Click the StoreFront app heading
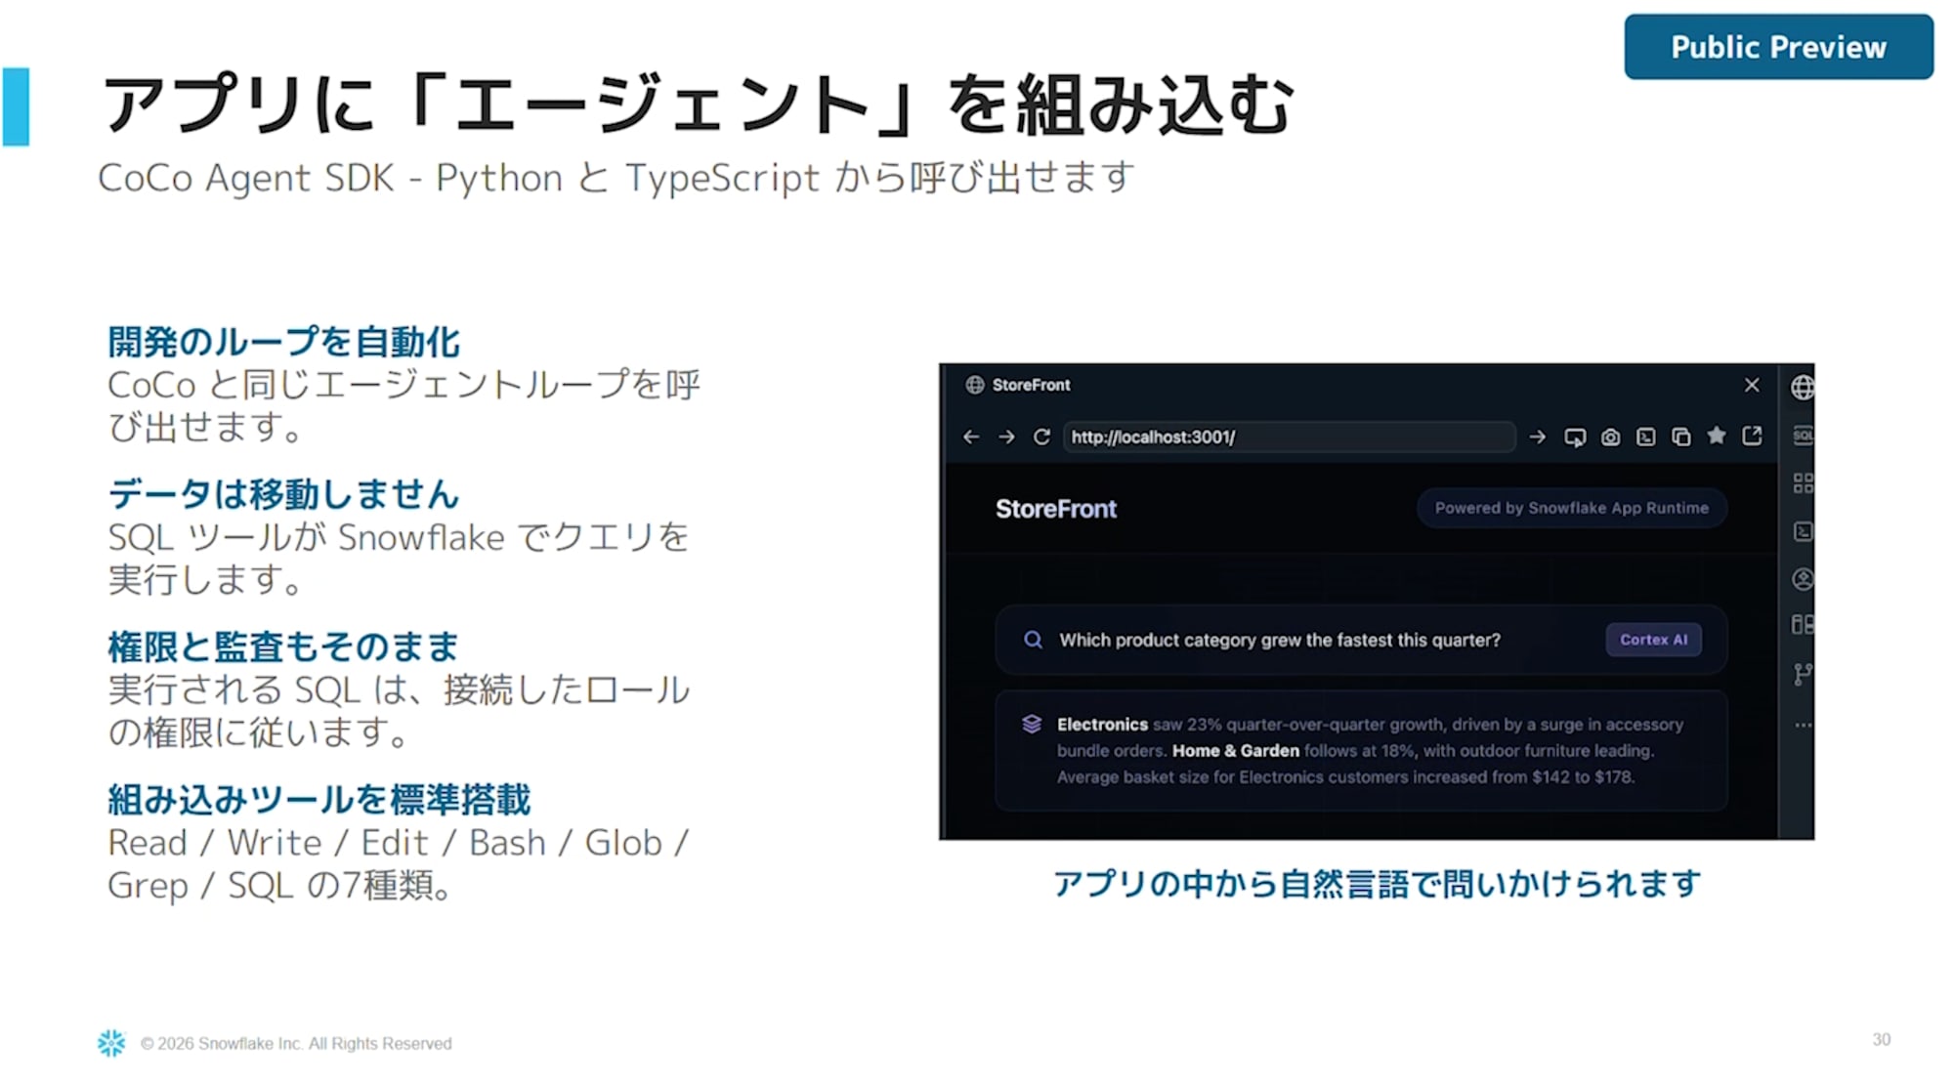This screenshot has width=1954, height=1085. [1055, 509]
